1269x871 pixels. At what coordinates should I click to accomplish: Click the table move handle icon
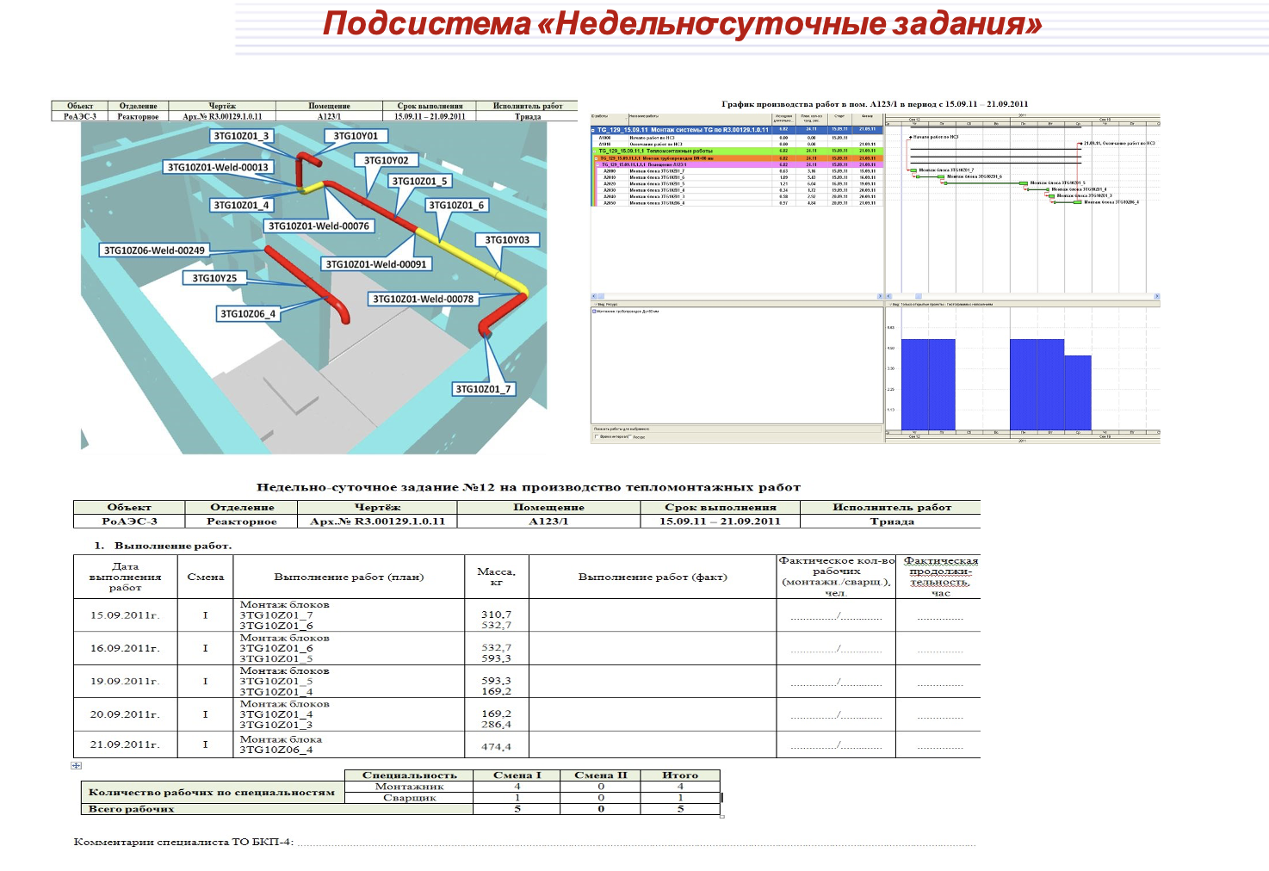coord(76,765)
